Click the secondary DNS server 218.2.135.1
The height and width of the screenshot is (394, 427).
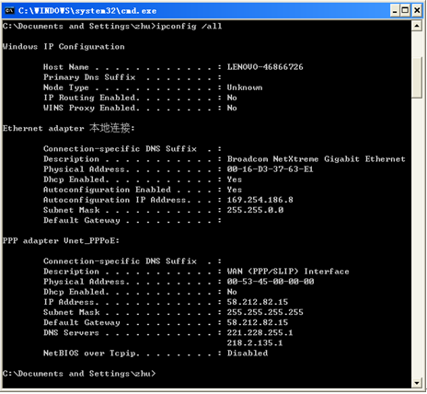255,342
